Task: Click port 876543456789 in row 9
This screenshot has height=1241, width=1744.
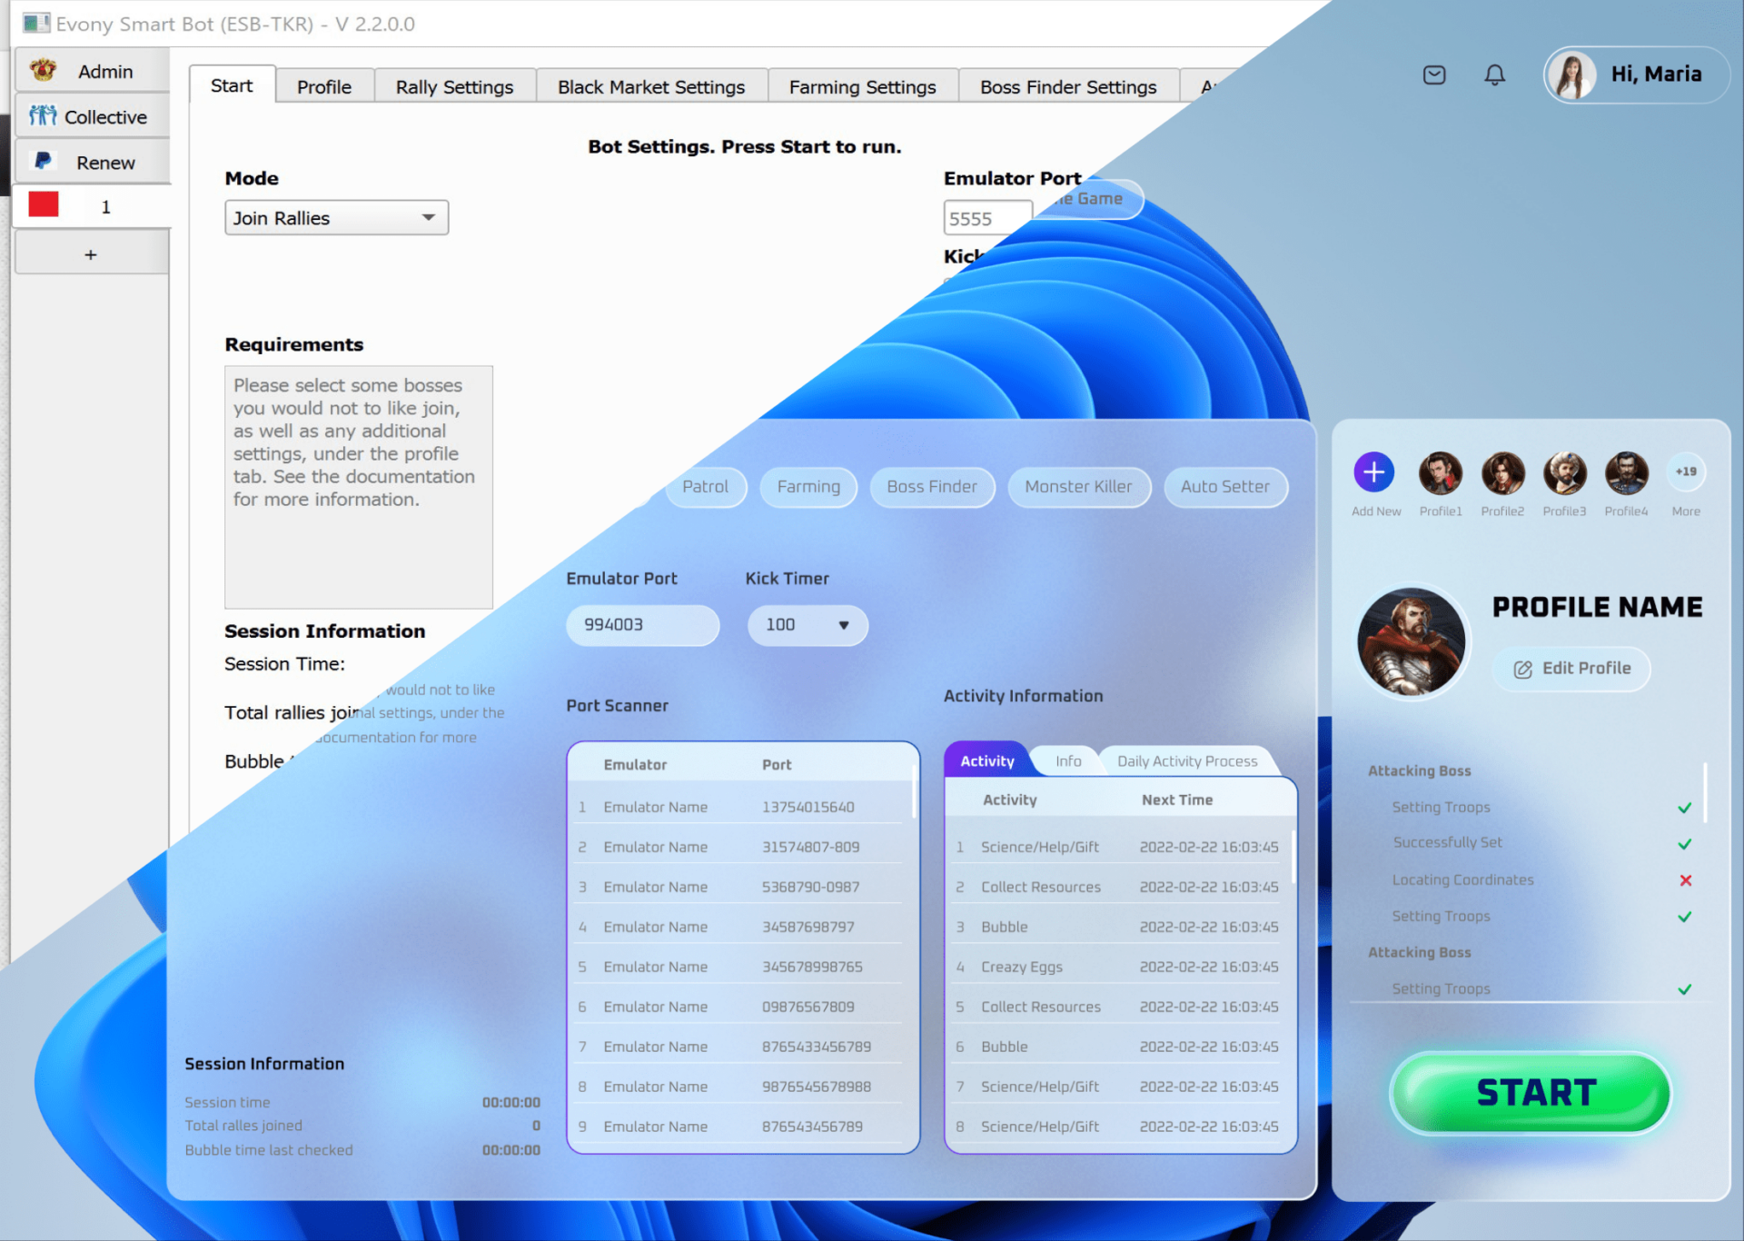Action: (x=812, y=1127)
